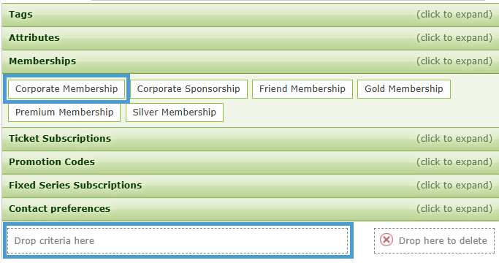Select the Friend Membership criteria chip

pyautogui.click(x=302, y=89)
